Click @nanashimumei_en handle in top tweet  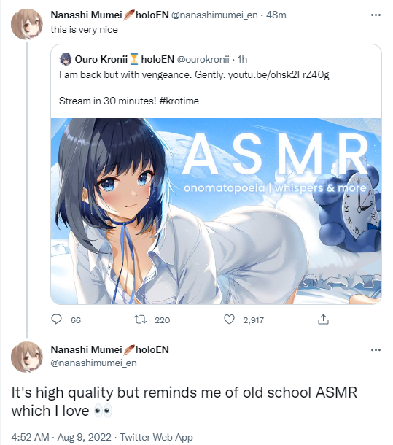[214, 15]
